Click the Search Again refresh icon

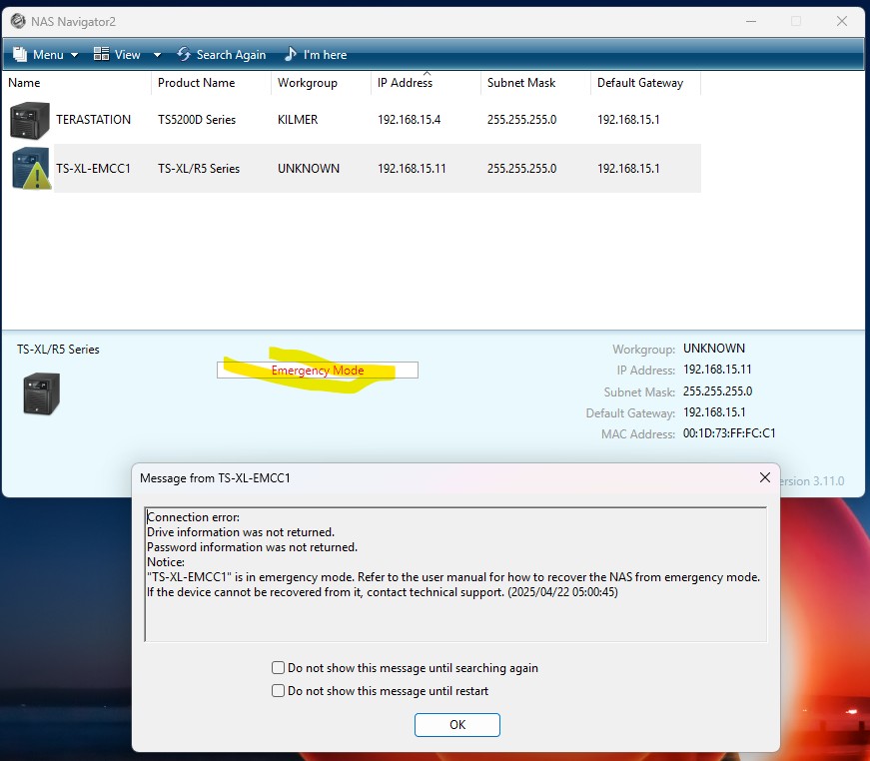pyautogui.click(x=184, y=54)
